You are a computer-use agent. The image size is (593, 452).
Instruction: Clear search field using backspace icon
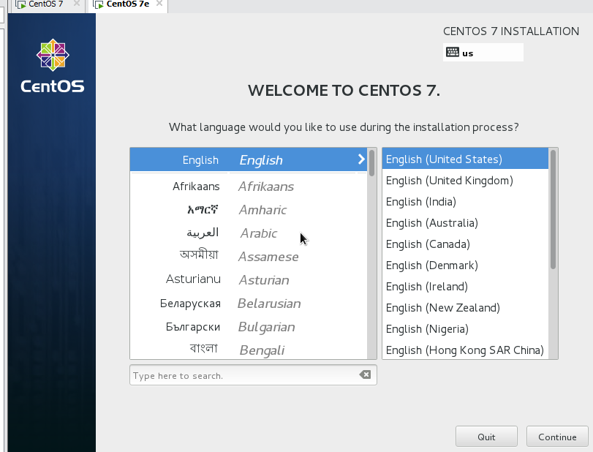[365, 375]
